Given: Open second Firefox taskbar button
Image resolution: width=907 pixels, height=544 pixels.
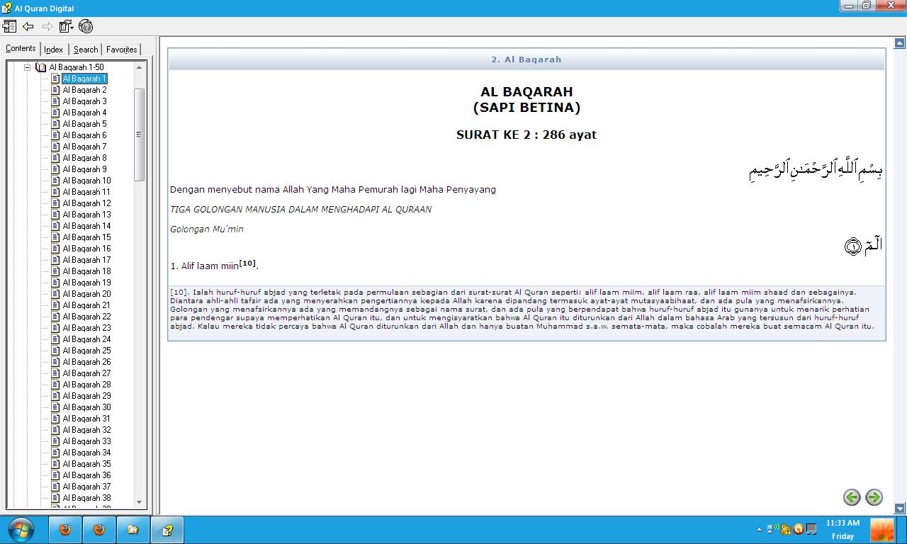Looking at the screenshot, I should [99, 530].
